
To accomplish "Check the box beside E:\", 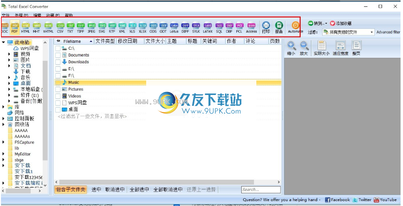I will [x=58, y=69].
